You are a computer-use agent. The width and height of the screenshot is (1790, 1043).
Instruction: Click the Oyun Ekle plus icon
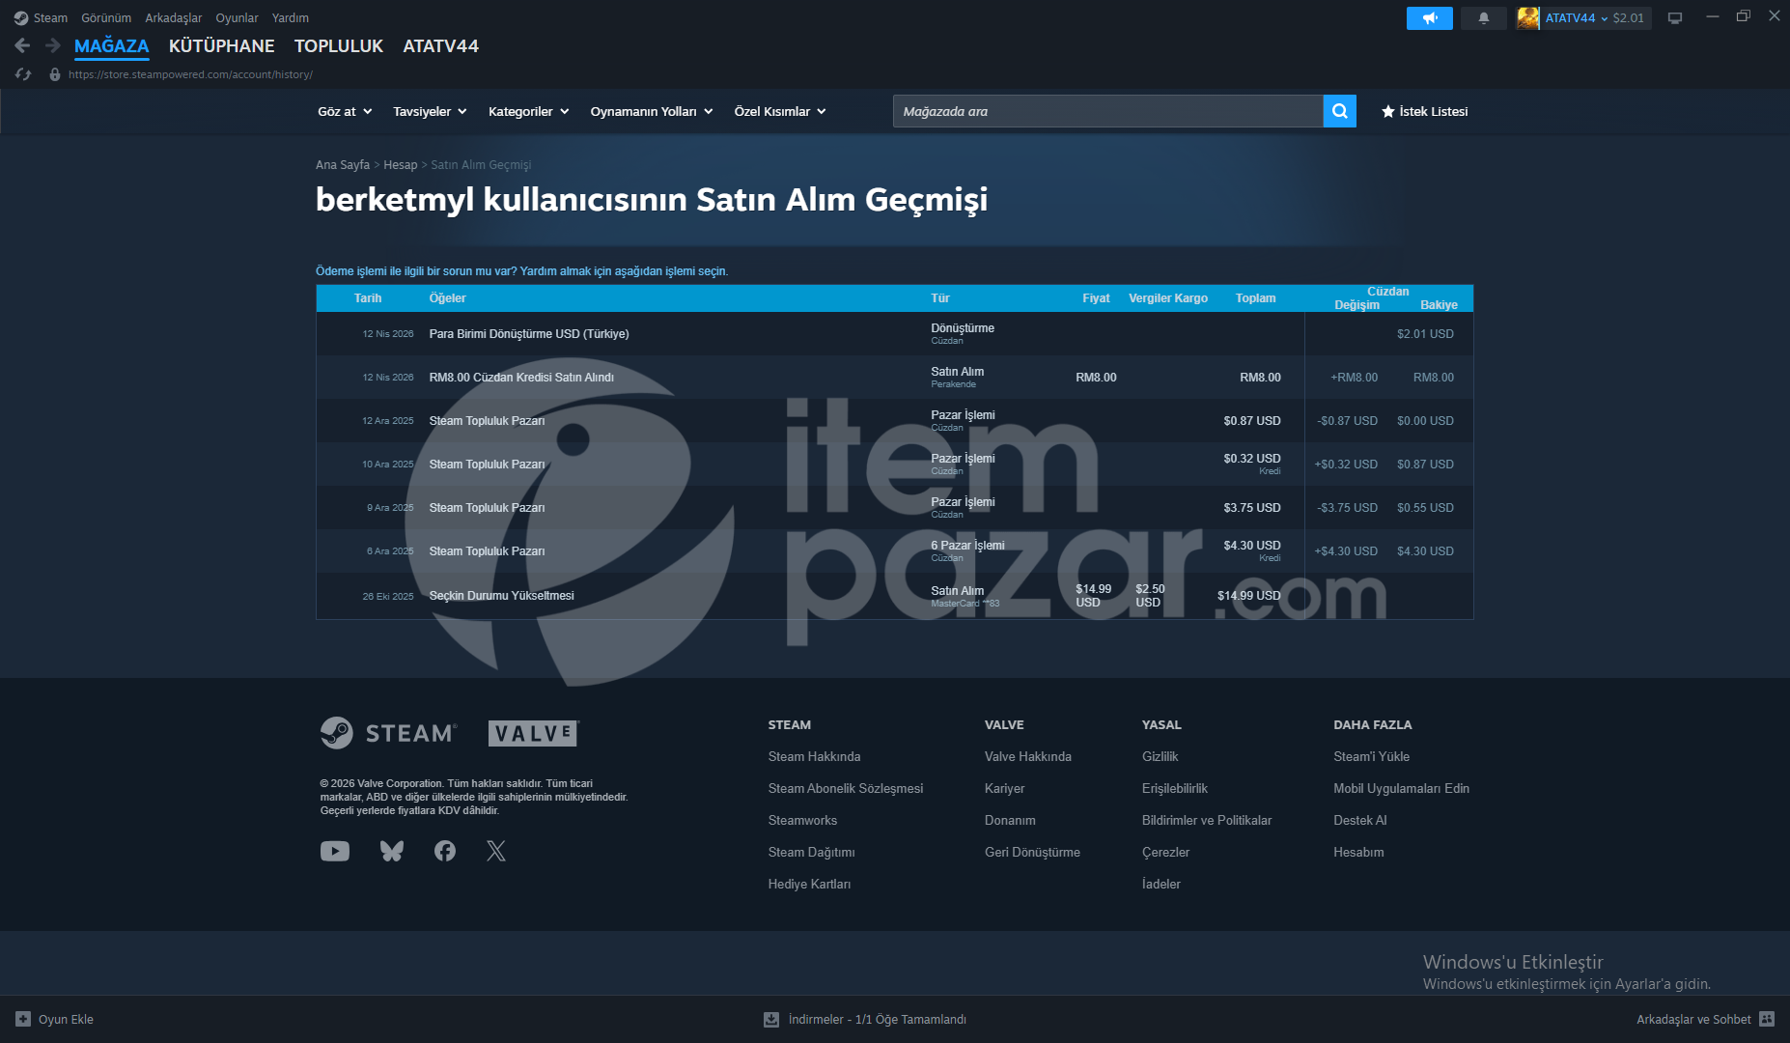[x=23, y=1019]
